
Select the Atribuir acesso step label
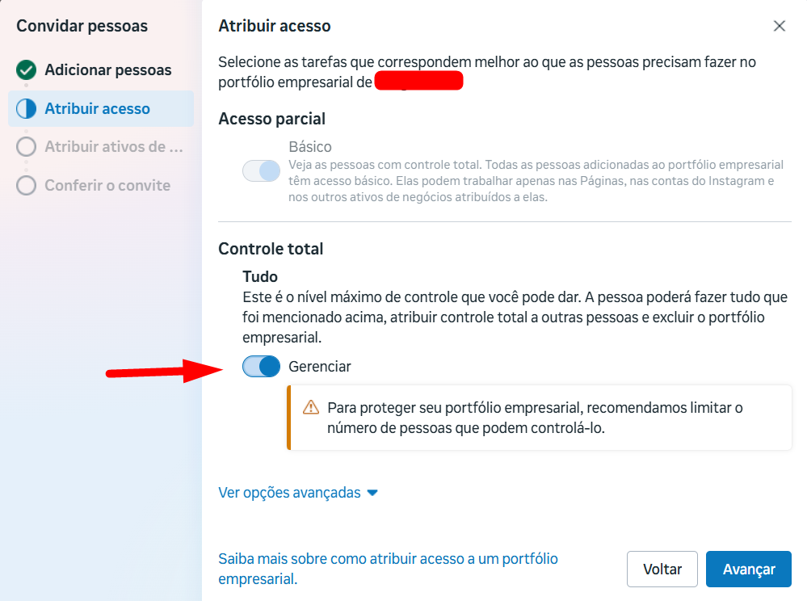coord(98,109)
